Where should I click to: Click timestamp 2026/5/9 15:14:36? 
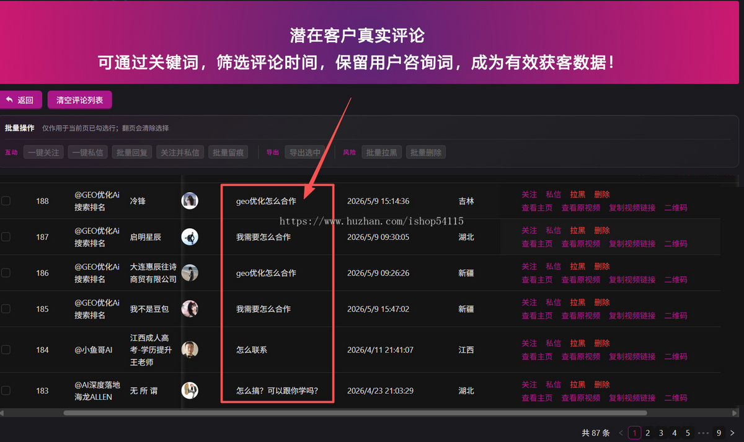[x=378, y=201]
